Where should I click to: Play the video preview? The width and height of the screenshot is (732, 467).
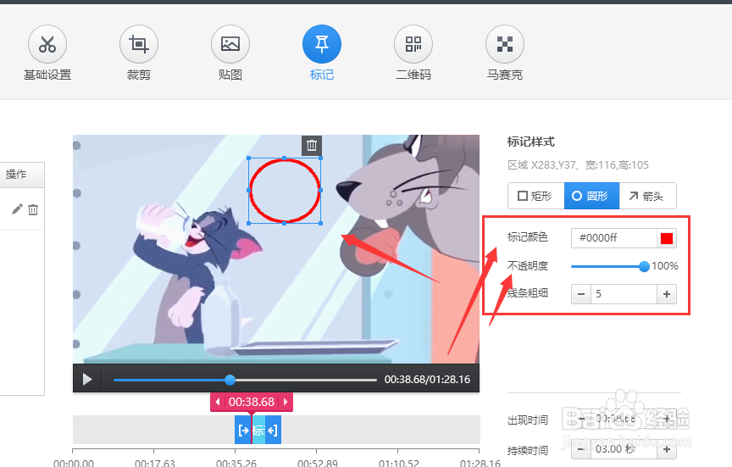[86, 379]
